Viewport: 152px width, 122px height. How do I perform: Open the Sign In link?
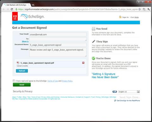pyautogui.click(x=125, y=17)
